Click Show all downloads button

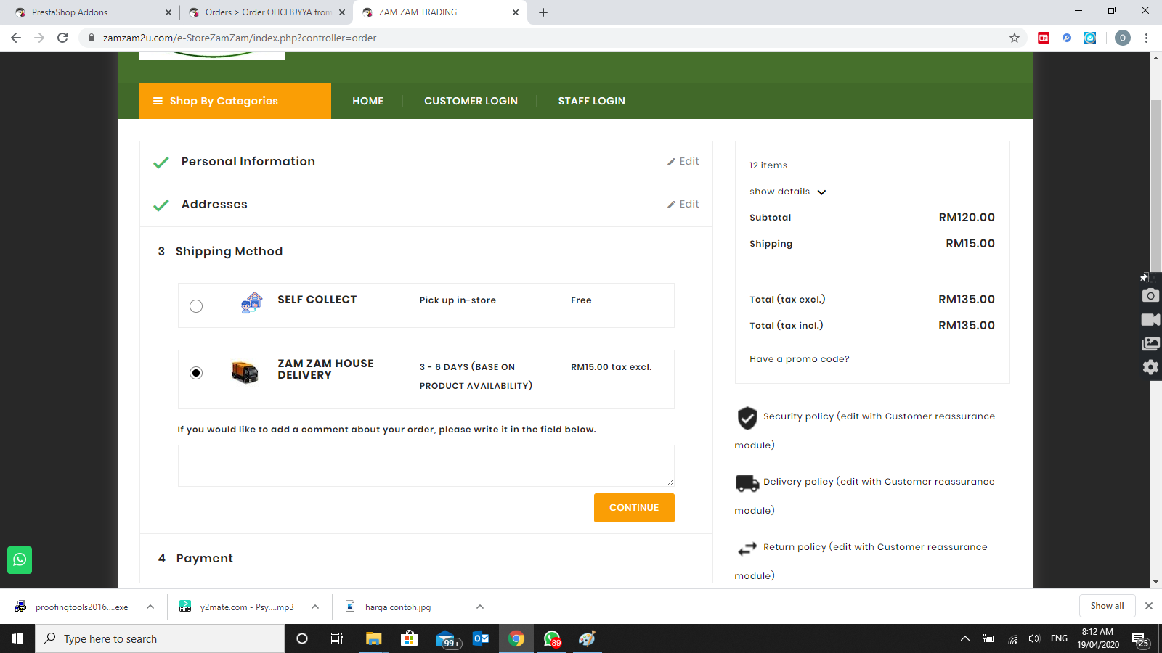(x=1107, y=607)
